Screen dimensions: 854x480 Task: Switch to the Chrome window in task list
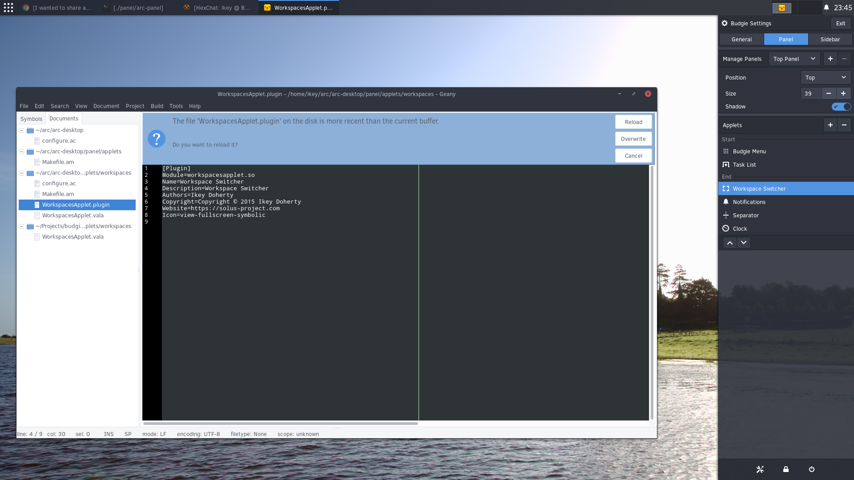tap(57, 8)
